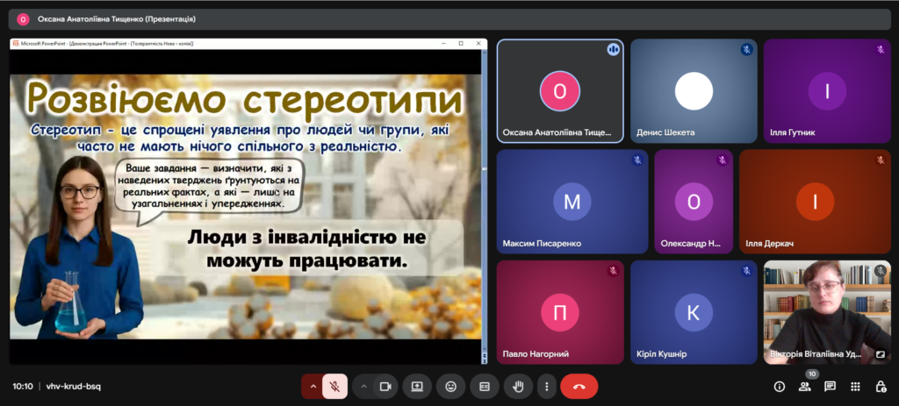The height and width of the screenshot is (406, 899).
Task: Open more options three-dot menu
Action: (x=546, y=386)
